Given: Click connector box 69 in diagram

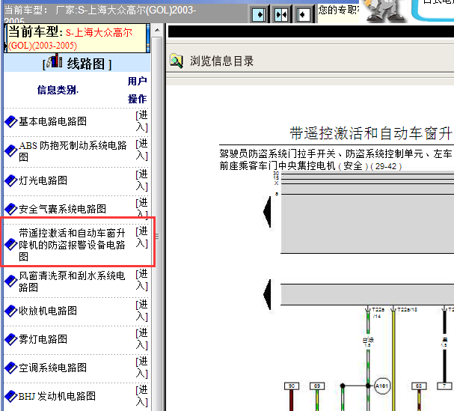Looking at the screenshot, I should coord(317,386).
